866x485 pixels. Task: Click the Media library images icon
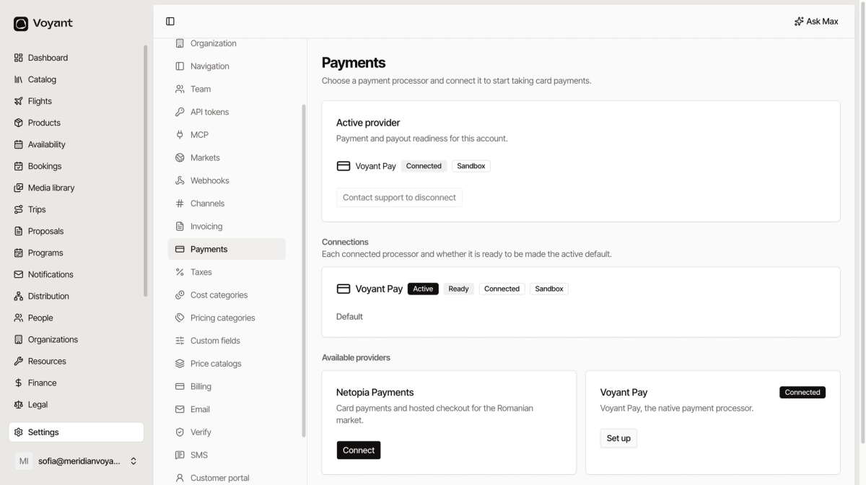point(19,188)
